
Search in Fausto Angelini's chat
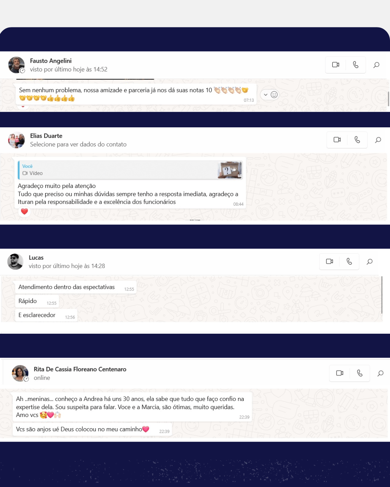[x=376, y=65]
